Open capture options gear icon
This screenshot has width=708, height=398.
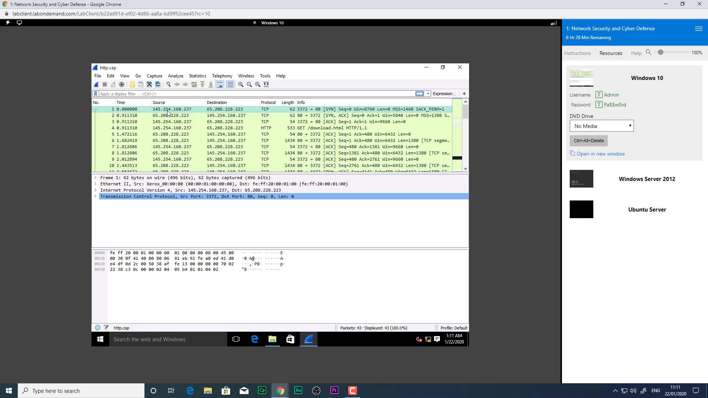point(122,84)
